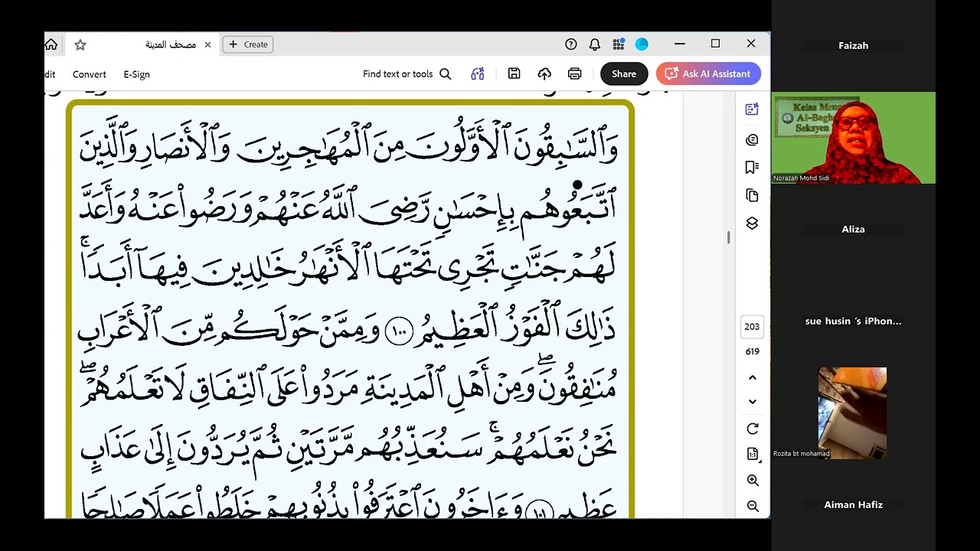Open the generative summary panel icon
The width and height of the screenshot is (980, 551).
coord(752,109)
